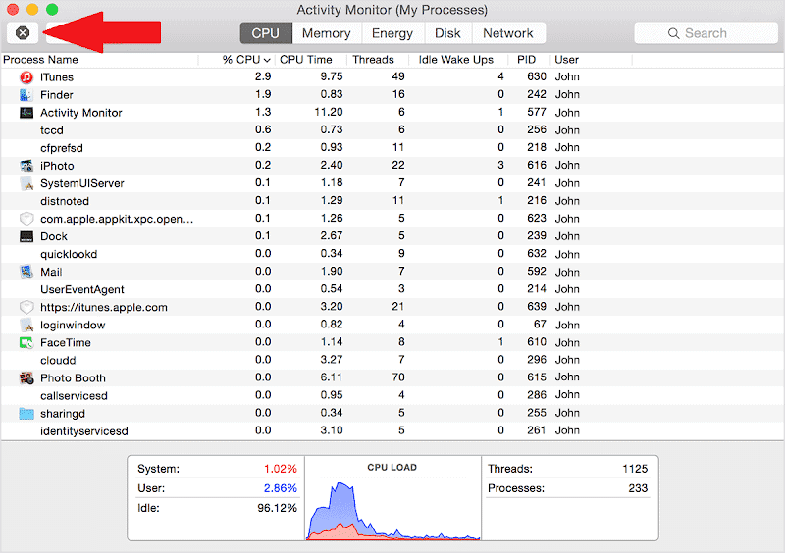Click PID 67 in loginwindow row

click(x=540, y=325)
